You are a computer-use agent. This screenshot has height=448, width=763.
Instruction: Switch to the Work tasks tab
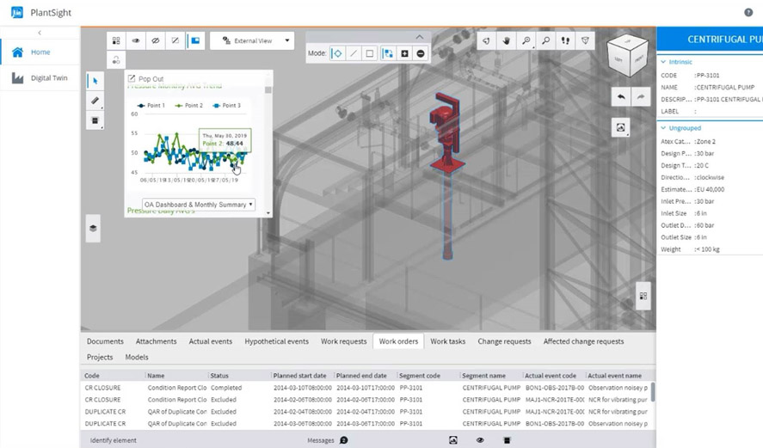pyautogui.click(x=447, y=341)
